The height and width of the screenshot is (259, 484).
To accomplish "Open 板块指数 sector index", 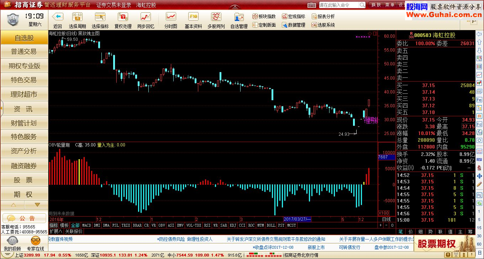I will (x=264, y=16).
